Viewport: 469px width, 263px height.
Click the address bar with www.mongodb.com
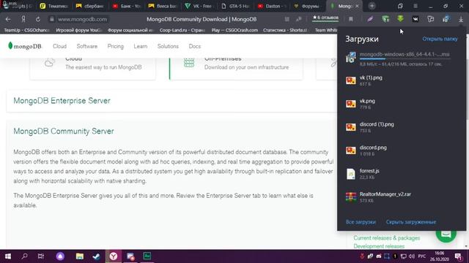pyautogui.click(x=82, y=19)
